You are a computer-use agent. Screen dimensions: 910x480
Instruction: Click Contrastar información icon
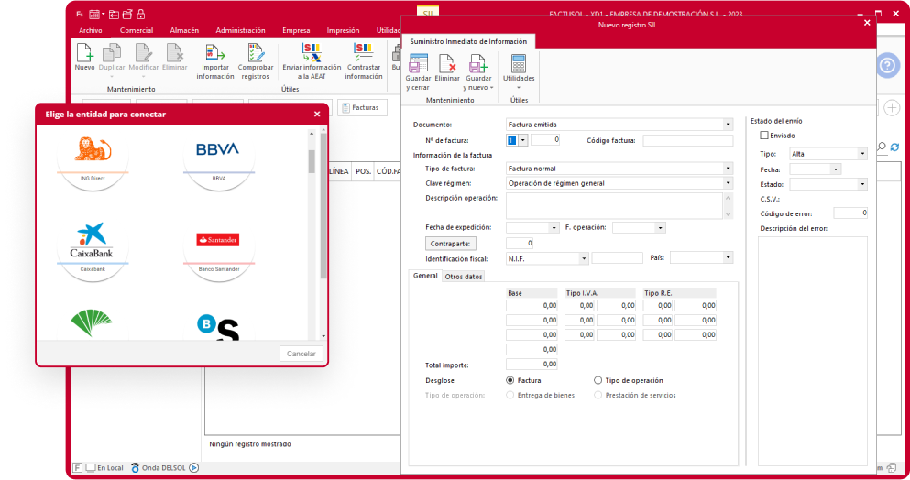point(364,53)
